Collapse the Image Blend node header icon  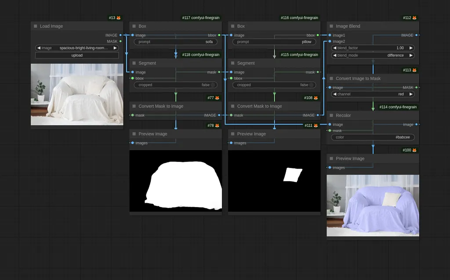331,26
